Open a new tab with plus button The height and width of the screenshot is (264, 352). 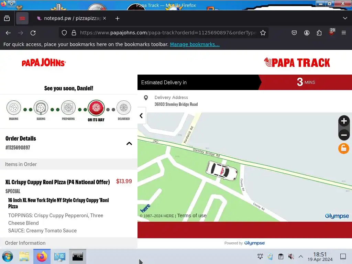pyautogui.click(x=118, y=19)
